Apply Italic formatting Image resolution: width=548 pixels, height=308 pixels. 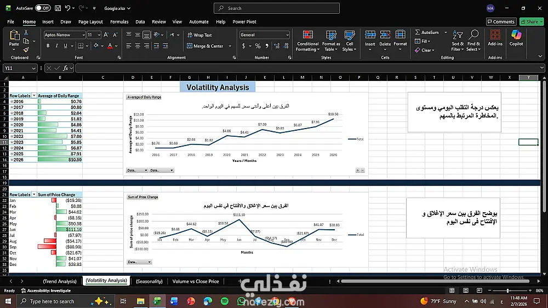56,46
